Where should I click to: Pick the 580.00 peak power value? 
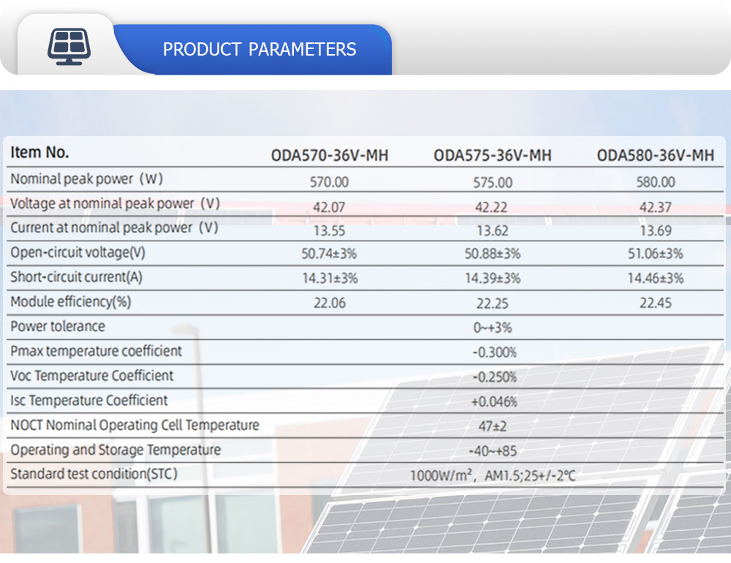pyautogui.click(x=656, y=182)
